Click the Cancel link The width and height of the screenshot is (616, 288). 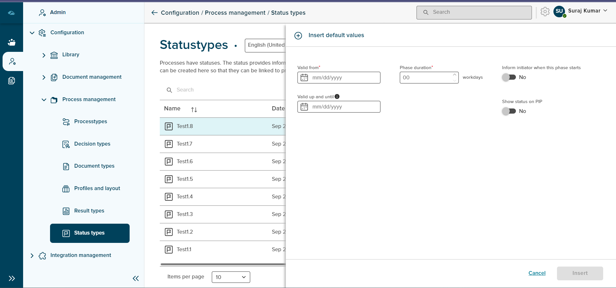tap(537, 273)
